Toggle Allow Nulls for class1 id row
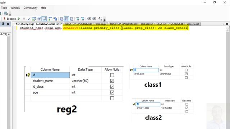 186,70
